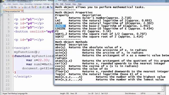Click 'Hyper Text Markup Language file' status text
The image size is (169, 95).
(15, 93)
